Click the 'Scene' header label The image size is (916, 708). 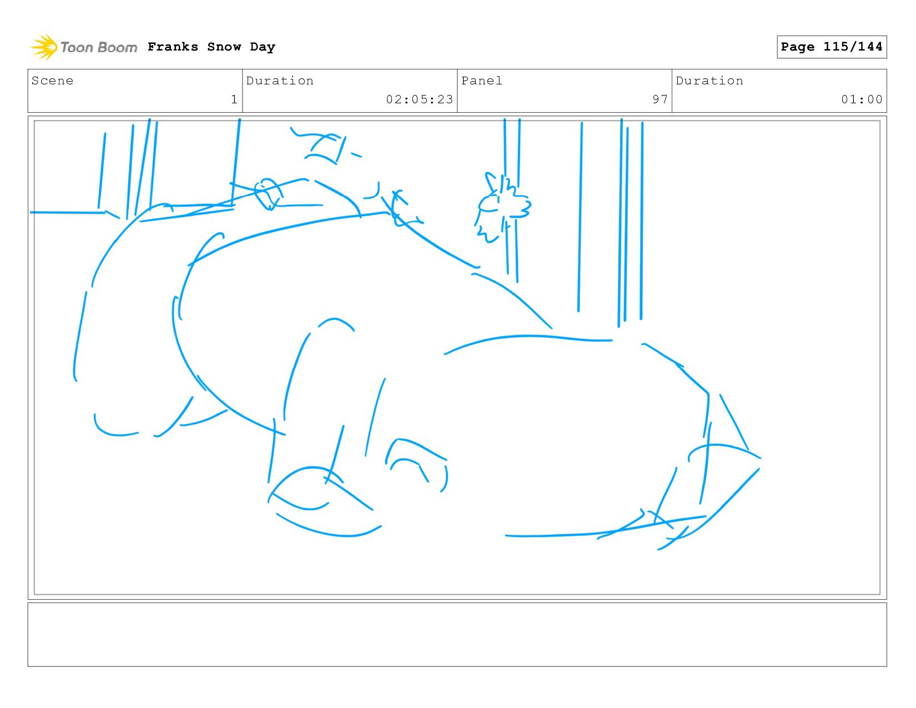(x=52, y=81)
